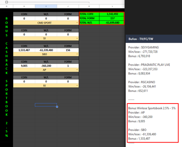Click COIN header above CMD SPORT

point(24,14)
